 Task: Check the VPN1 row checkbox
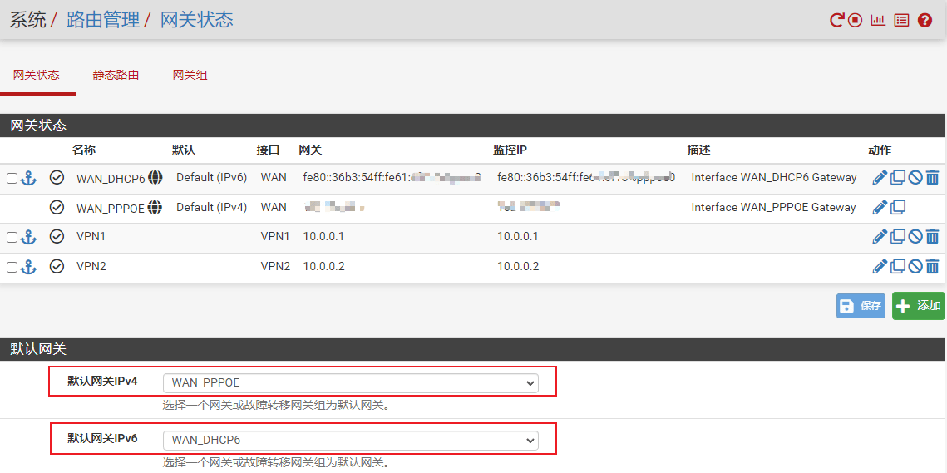coord(12,238)
